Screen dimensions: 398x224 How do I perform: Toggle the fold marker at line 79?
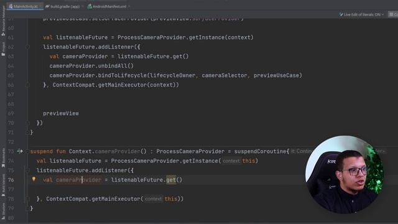[x=27, y=208]
